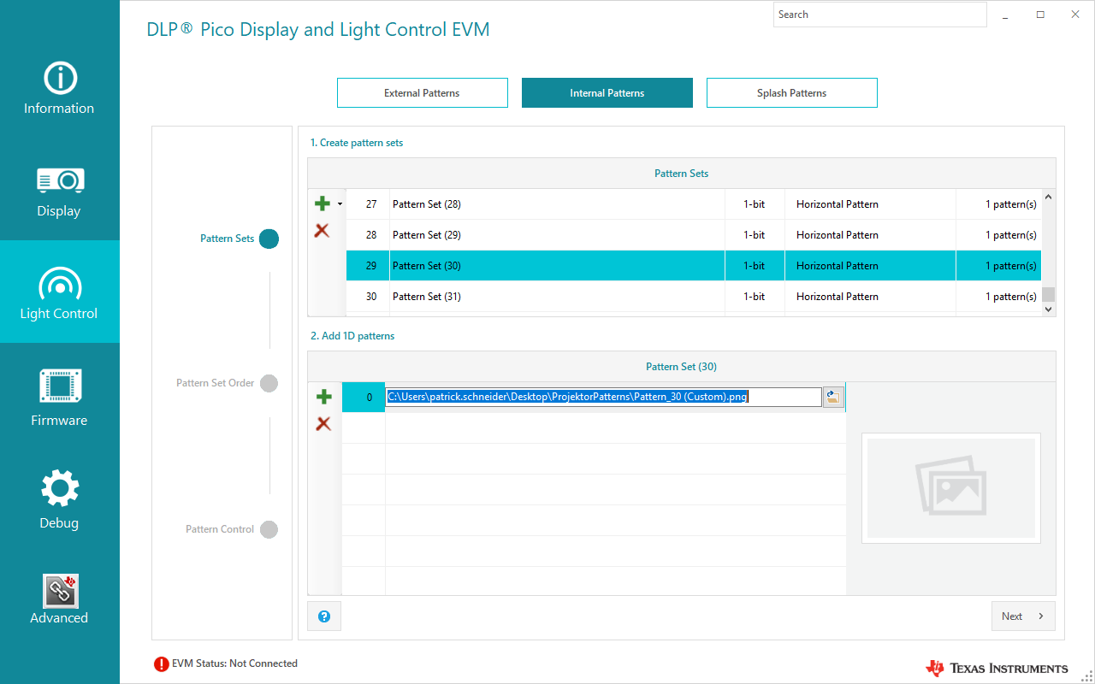The image size is (1095, 684).
Task: Click Horizontal Pattern cell of Pattern Set (31)
Action: [x=870, y=297]
